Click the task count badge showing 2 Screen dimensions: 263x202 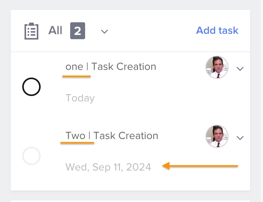[x=77, y=31]
